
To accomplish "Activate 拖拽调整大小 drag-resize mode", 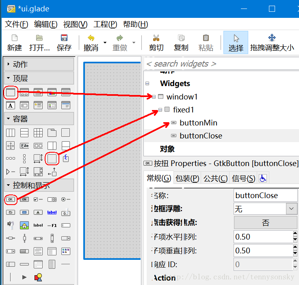I will click(272, 43).
